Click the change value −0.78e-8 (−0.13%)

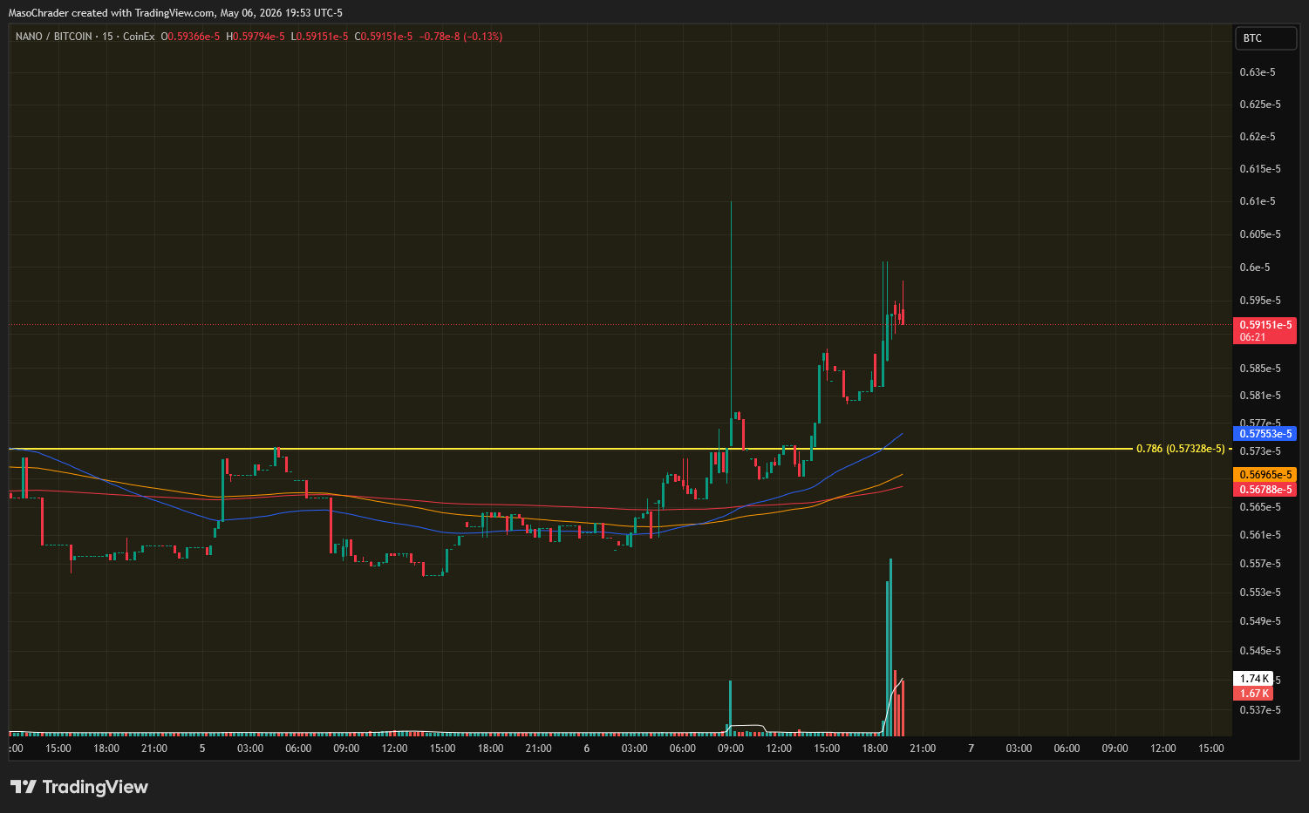pyautogui.click(x=460, y=37)
